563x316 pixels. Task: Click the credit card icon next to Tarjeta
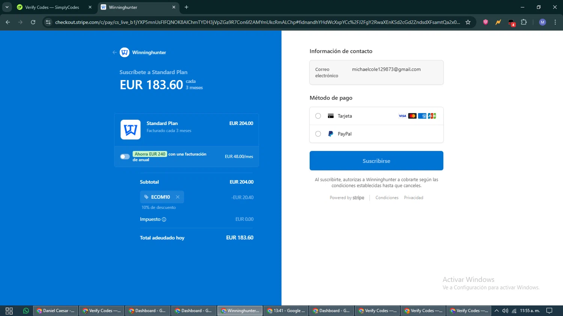click(x=331, y=116)
